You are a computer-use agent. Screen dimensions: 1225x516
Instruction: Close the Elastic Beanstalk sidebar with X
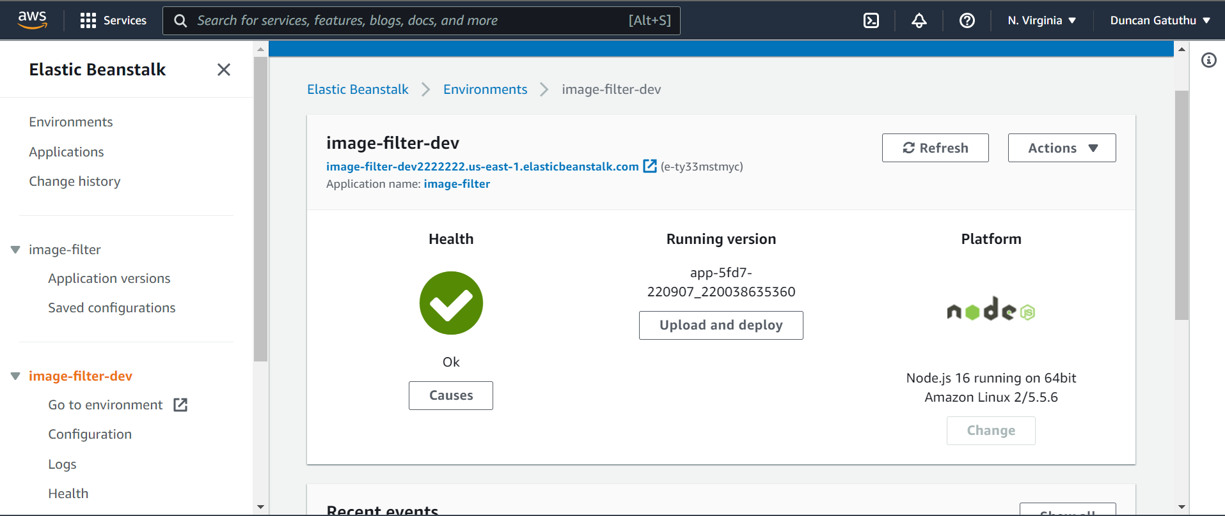point(224,70)
